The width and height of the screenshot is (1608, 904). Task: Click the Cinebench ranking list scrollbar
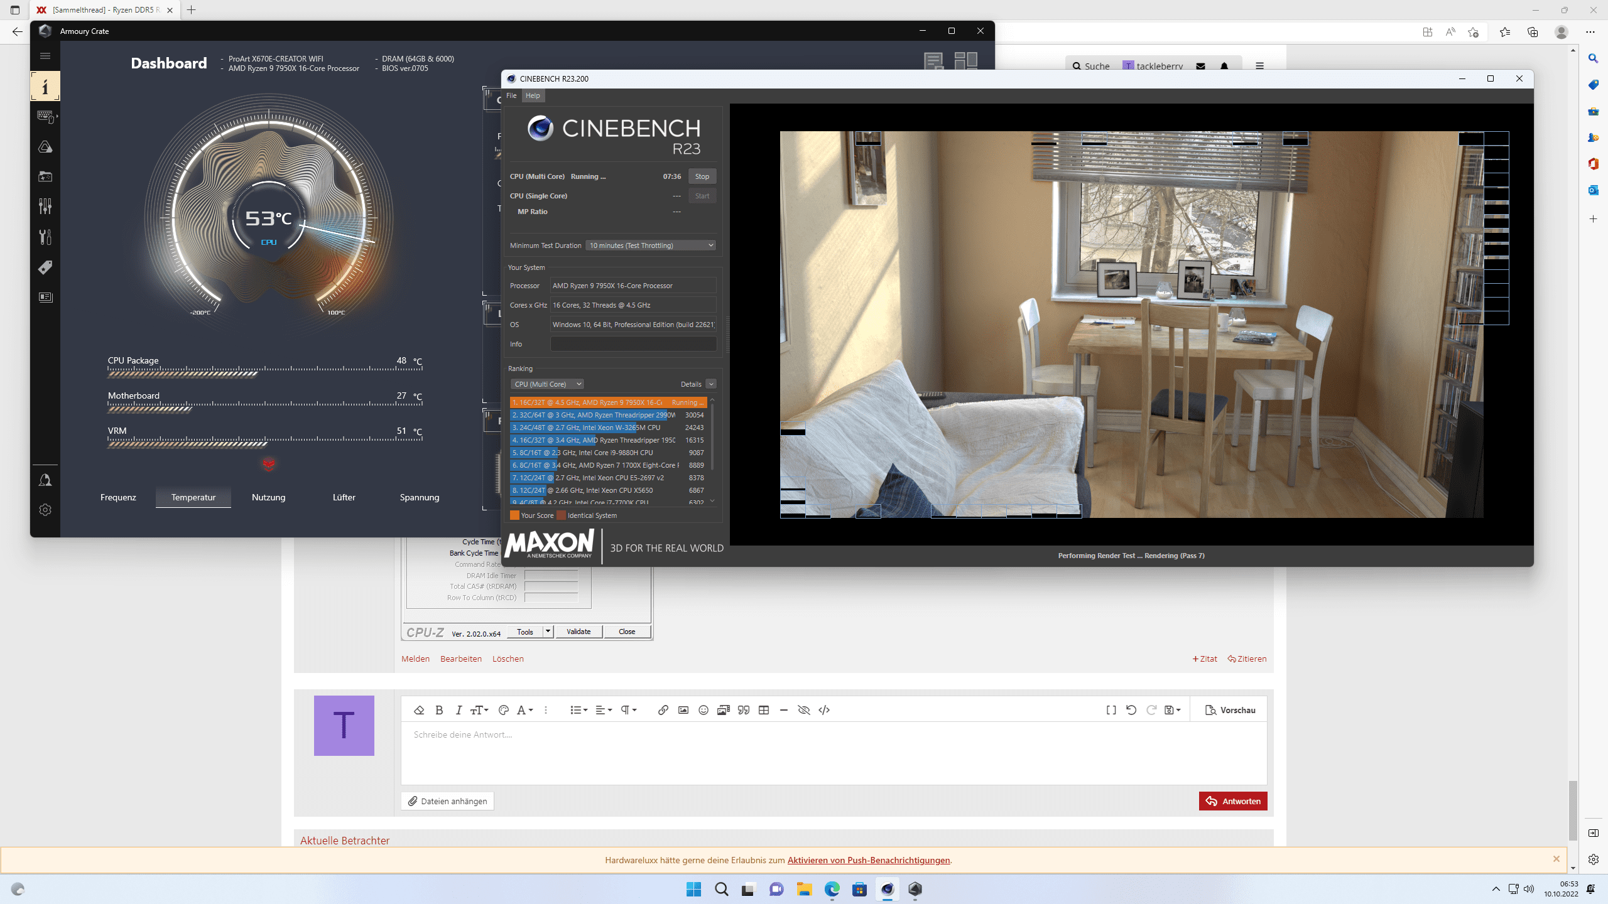click(x=712, y=436)
